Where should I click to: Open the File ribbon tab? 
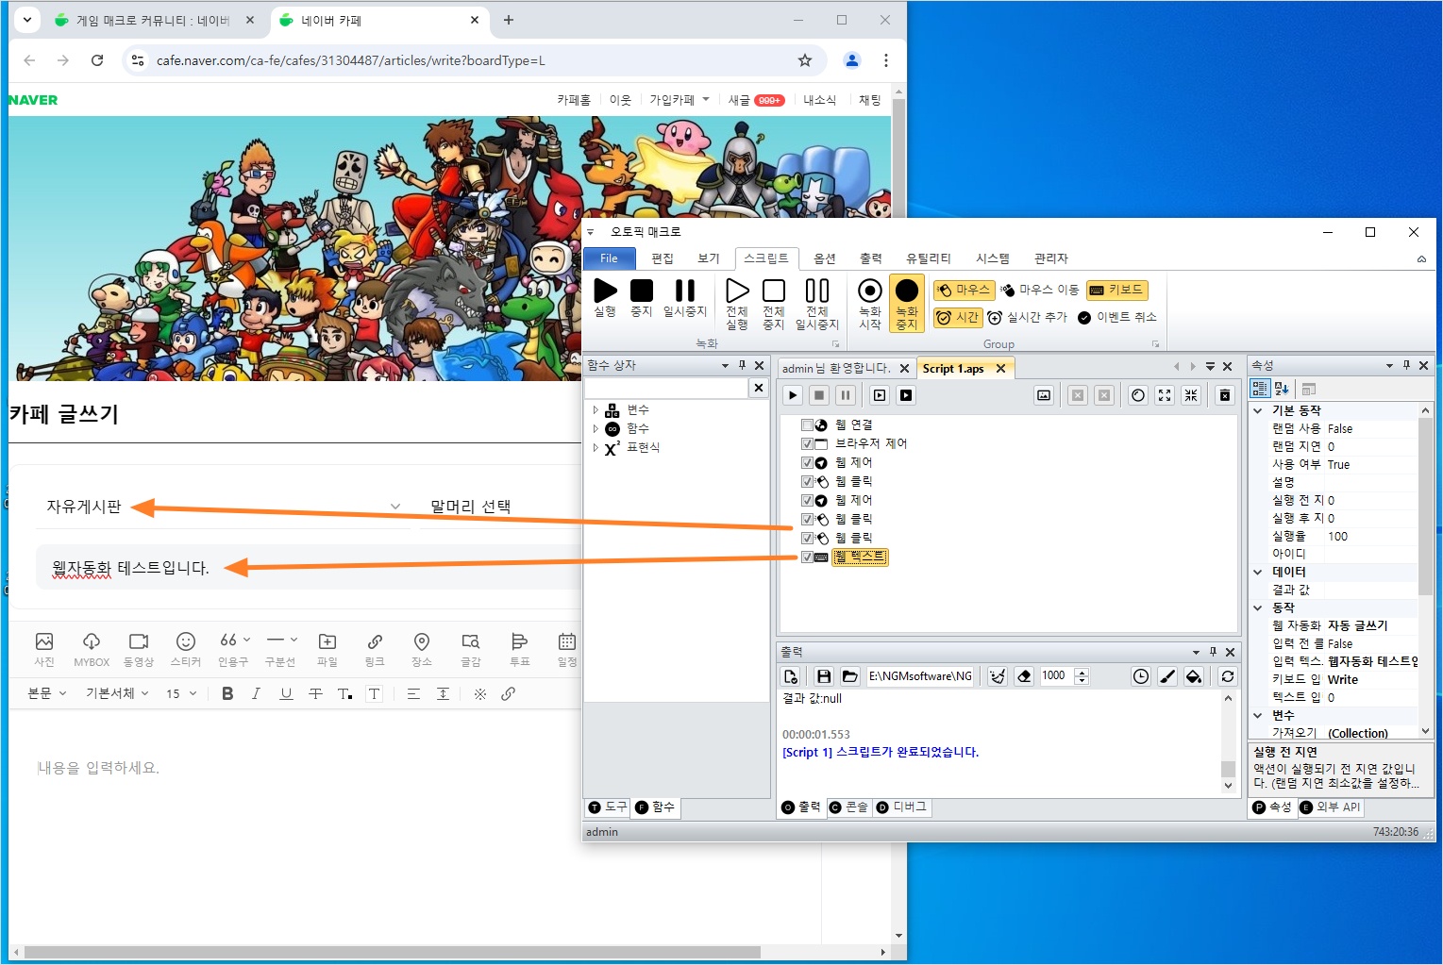[x=609, y=258]
